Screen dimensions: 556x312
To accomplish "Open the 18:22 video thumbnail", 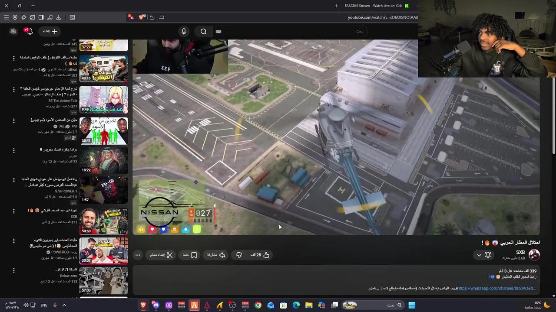I will [x=104, y=160].
